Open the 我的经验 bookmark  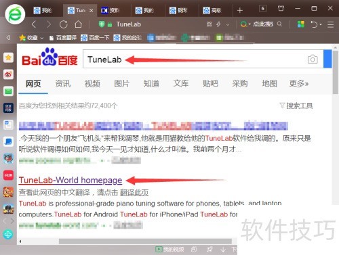(x=127, y=38)
